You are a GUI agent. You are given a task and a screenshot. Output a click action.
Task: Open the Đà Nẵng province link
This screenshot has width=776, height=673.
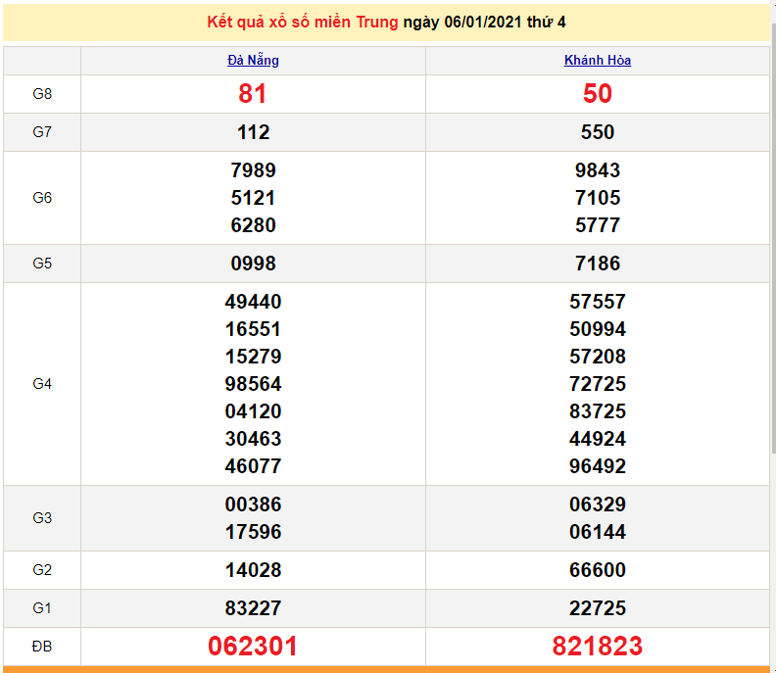pyautogui.click(x=253, y=60)
